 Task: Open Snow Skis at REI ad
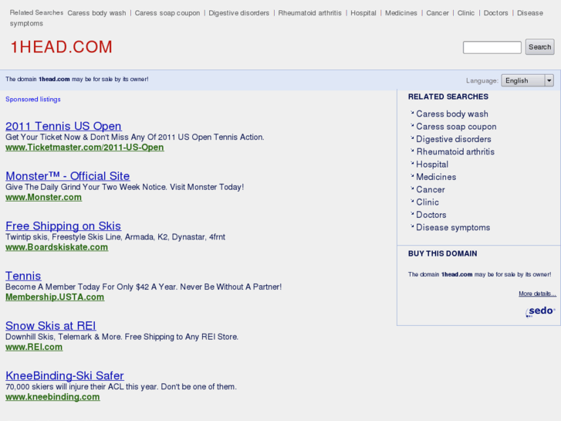click(x=51, y=325)
